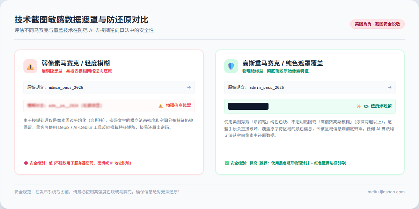Click the 美图秀秀 · 截图安全脱敏 badge
The image size is (419, 209).
[x=377, y=24]
